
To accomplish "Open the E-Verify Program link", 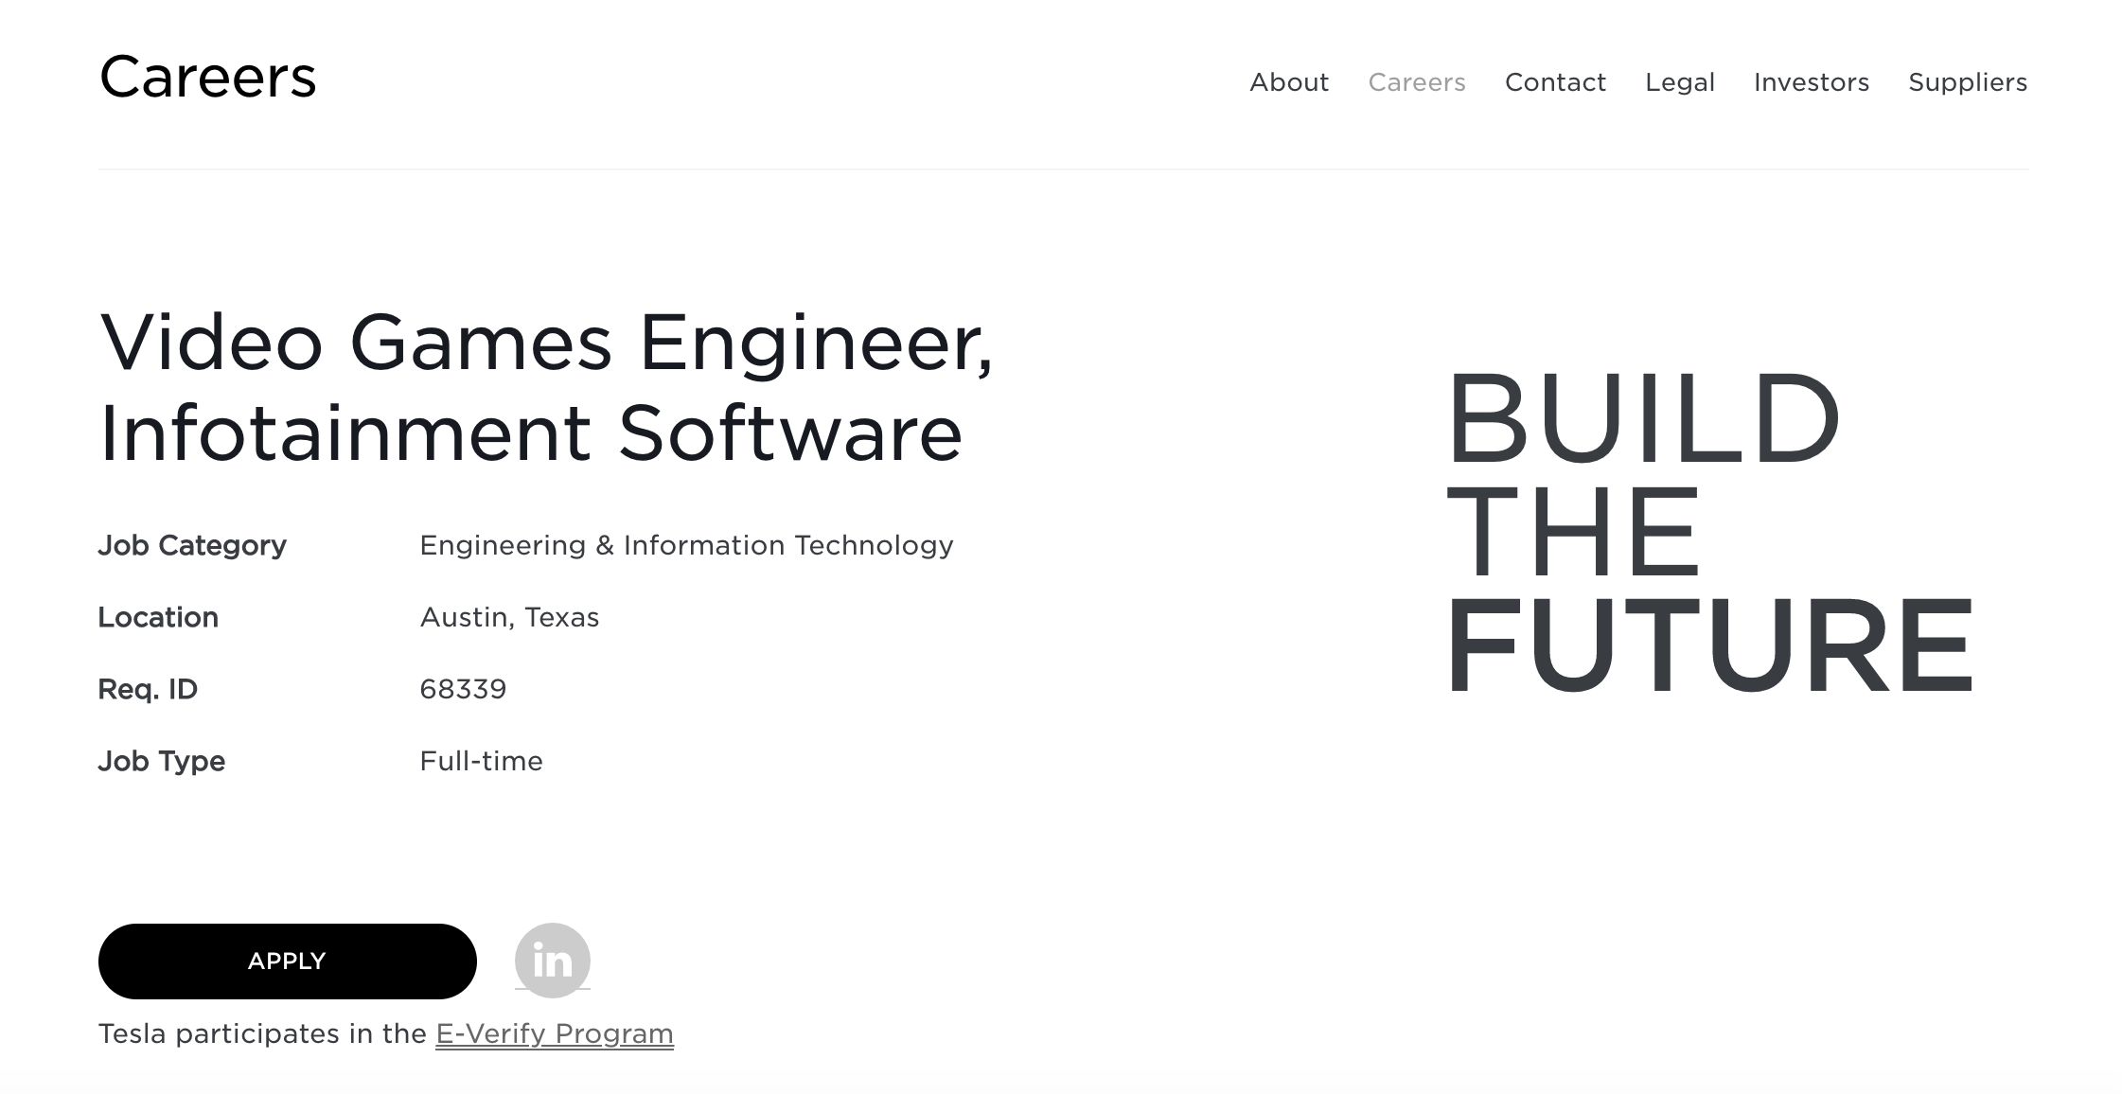I will tap(555, 1033).
